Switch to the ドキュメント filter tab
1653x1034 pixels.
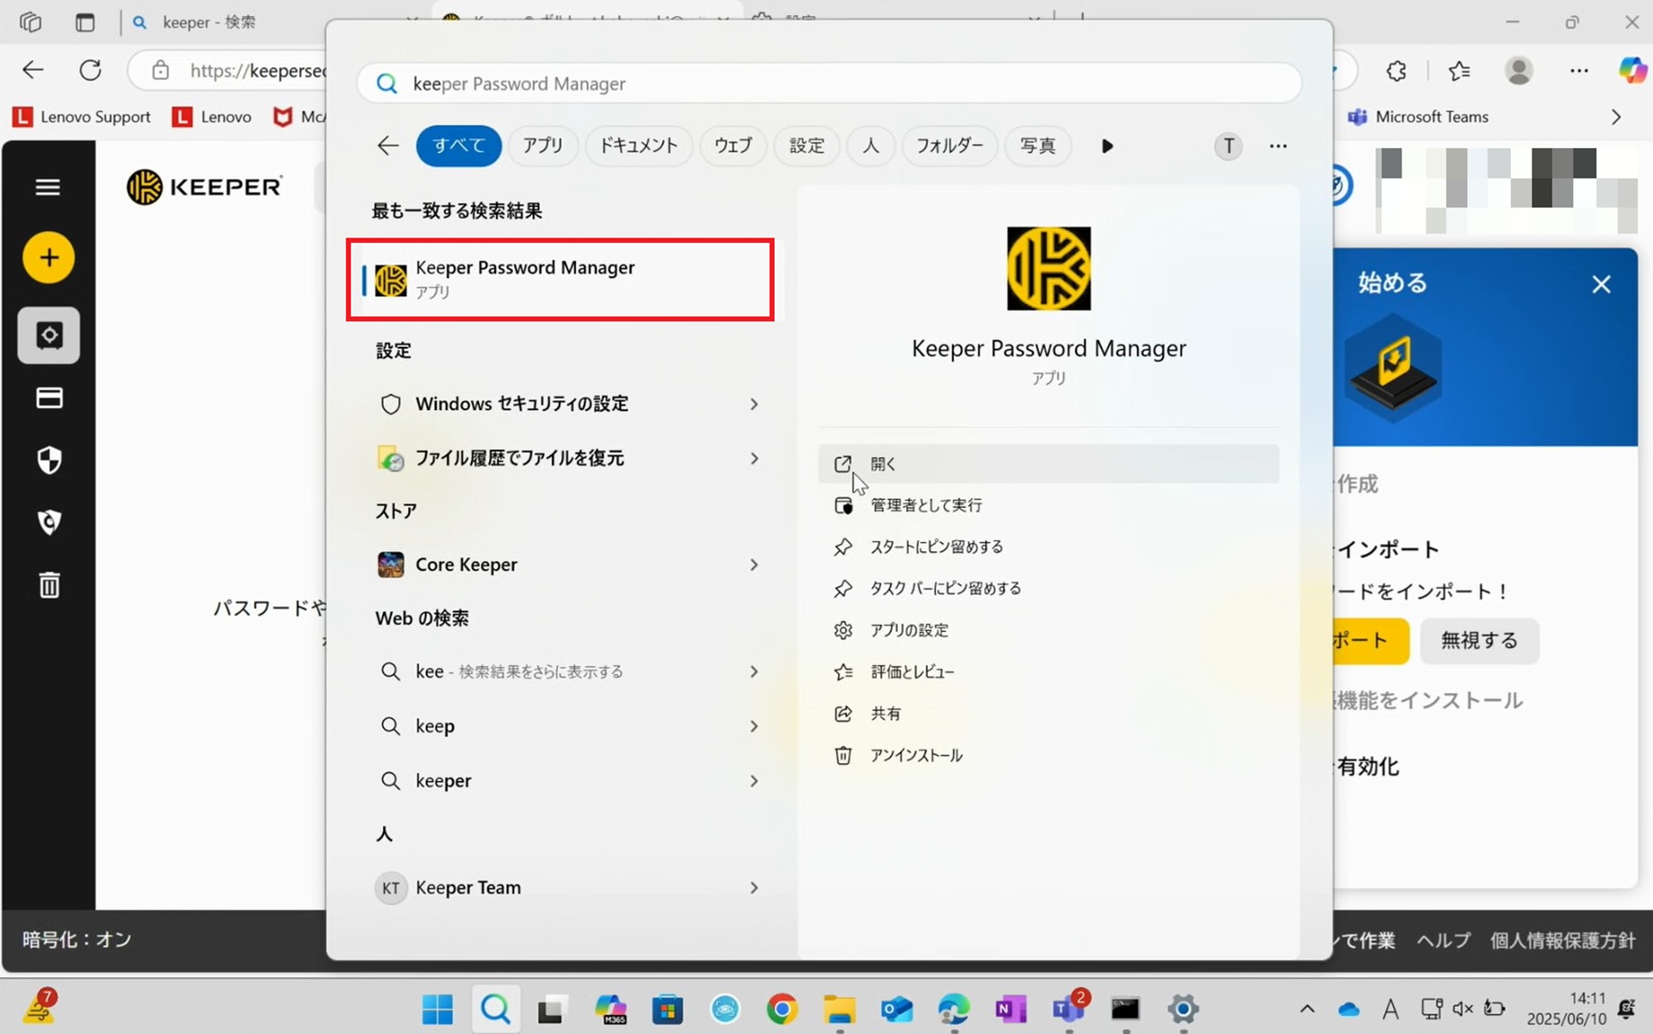coord(638,146)
